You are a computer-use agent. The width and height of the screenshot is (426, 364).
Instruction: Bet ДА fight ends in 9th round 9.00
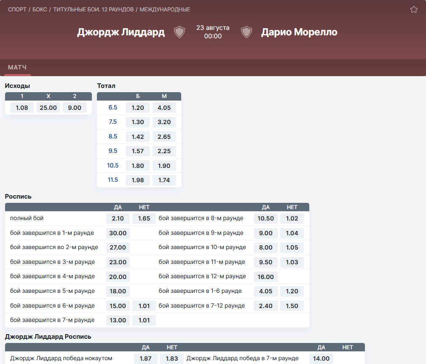(x=266, y=233)
